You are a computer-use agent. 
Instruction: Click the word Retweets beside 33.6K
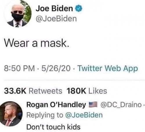click(x=46, y=91)
